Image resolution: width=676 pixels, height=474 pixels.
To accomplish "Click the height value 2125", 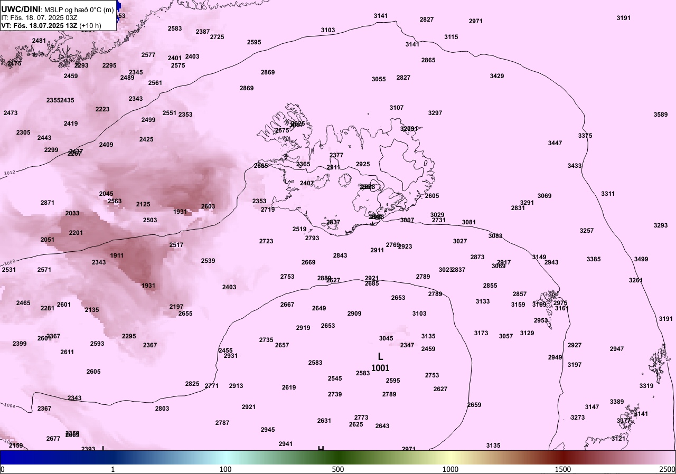I will 143,204.
